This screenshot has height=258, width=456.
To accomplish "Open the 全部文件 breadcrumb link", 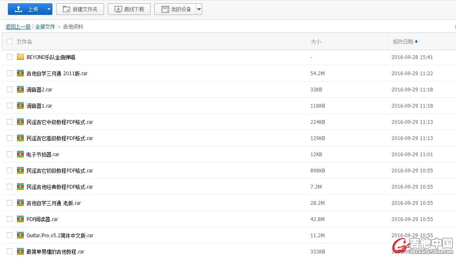I will pyautogui.click(x=45, y=27).
